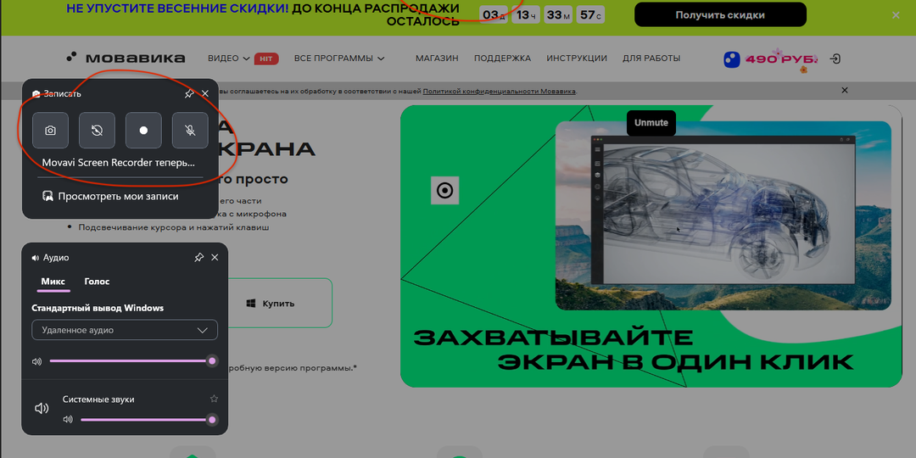Click the HIT badge next to ВИДЕО
The image size is (916, 458).
[x=266, y=59]
